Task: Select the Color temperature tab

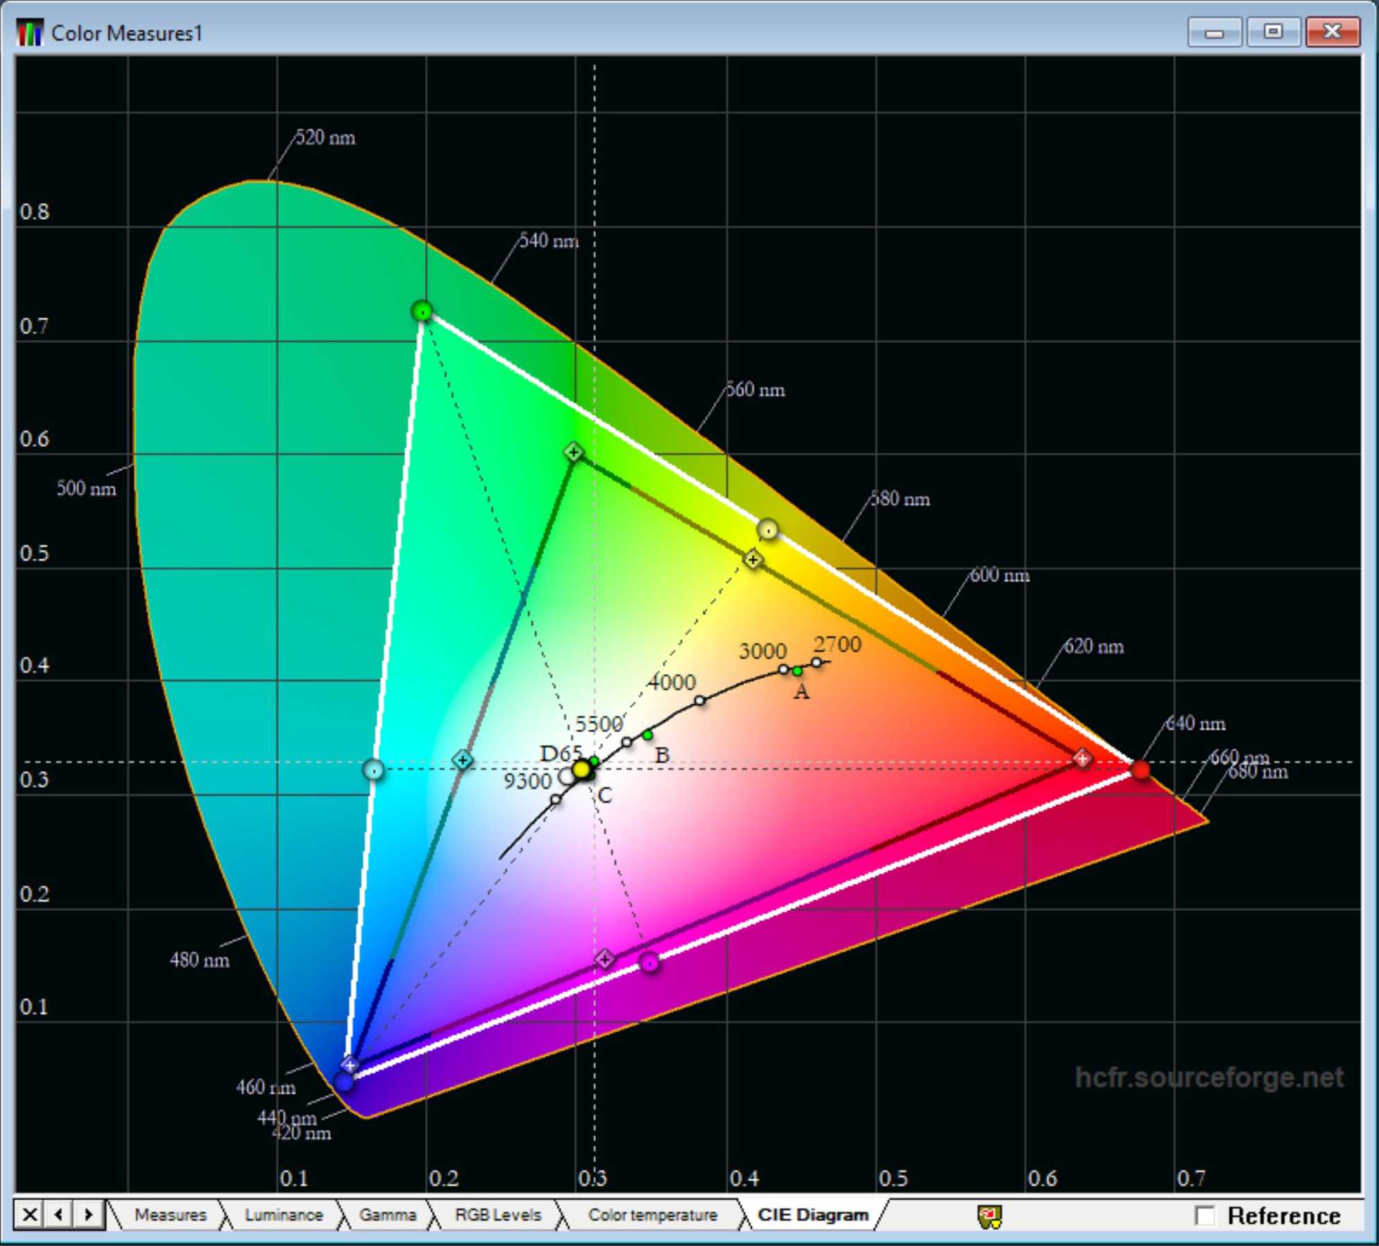Action: coord(652,1215)
